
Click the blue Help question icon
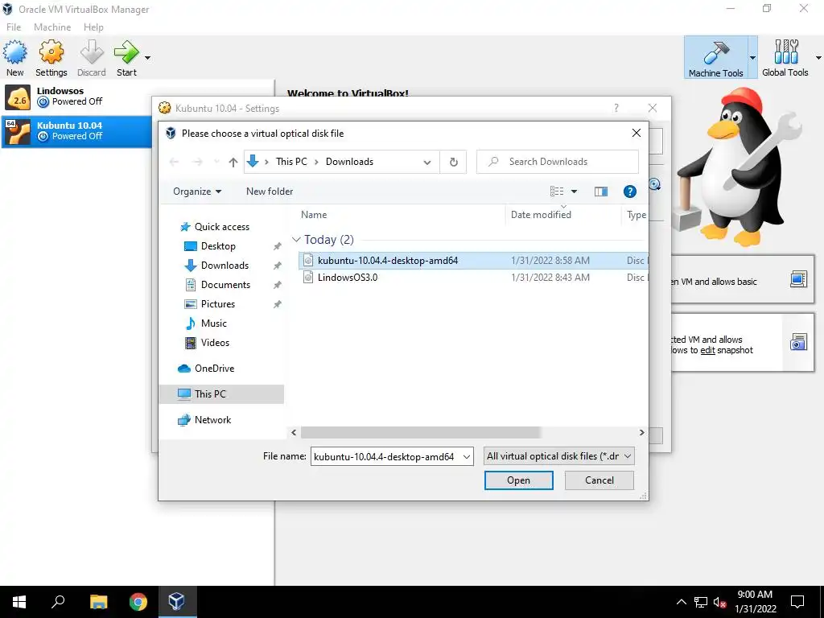(x=629, y=192)
